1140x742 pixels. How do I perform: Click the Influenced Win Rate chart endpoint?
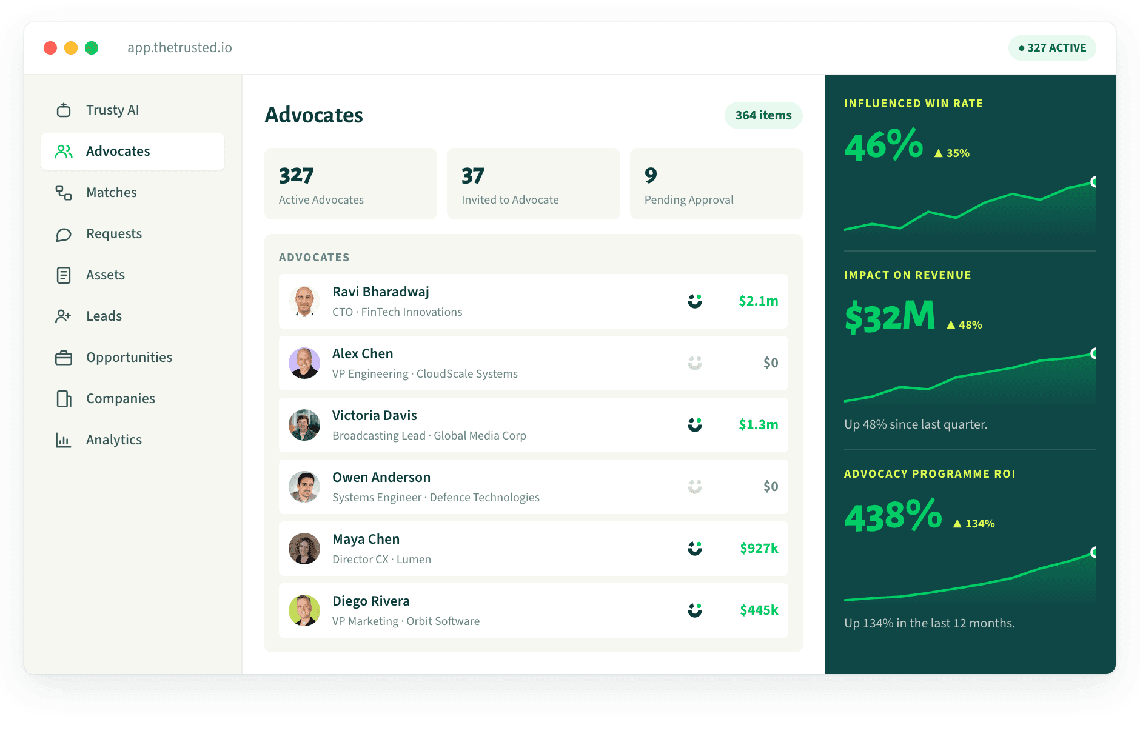[1095, 182]
